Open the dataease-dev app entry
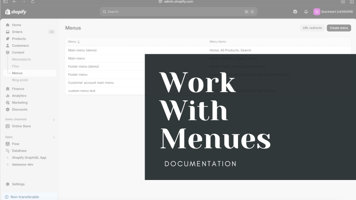The image size is (356, 200). point(23,164)
